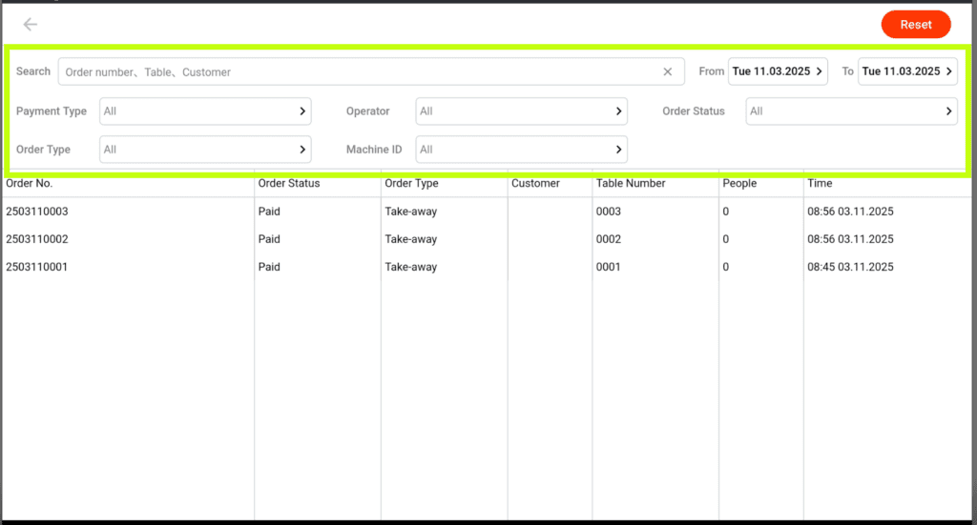Viewport: 977px width, 525px height.
Task: Click the People column header
Action: (739, 183)
